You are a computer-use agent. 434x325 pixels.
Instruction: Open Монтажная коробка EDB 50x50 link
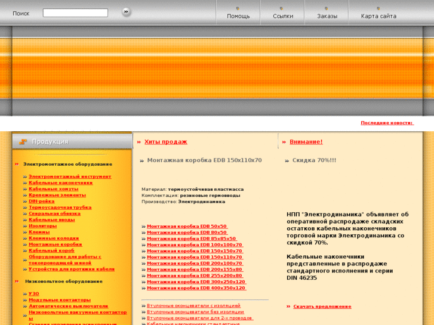pos(187,226)
